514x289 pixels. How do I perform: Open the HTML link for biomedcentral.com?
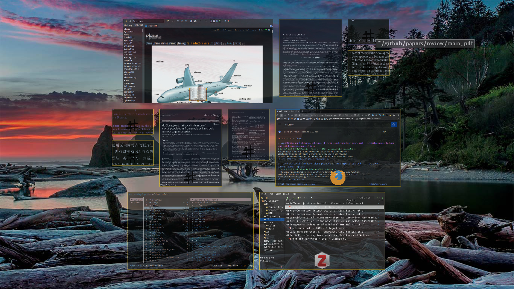click(381, 143)
